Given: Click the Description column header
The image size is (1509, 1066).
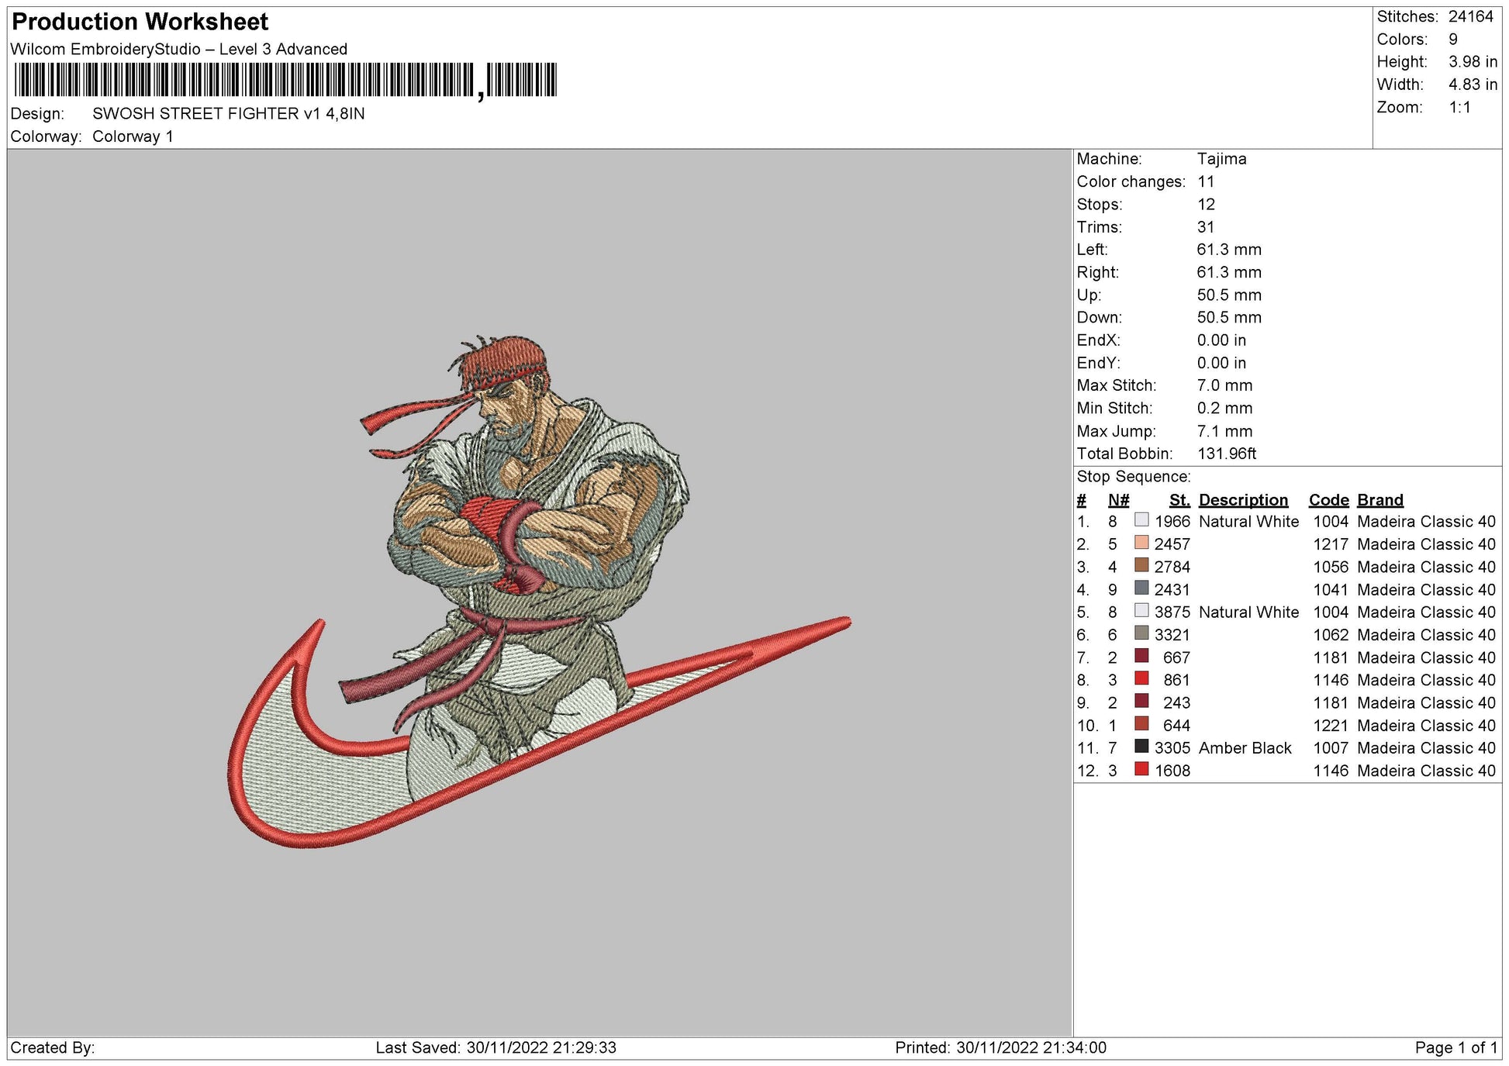Looking at the screenshot, I should pos(1243,500).
